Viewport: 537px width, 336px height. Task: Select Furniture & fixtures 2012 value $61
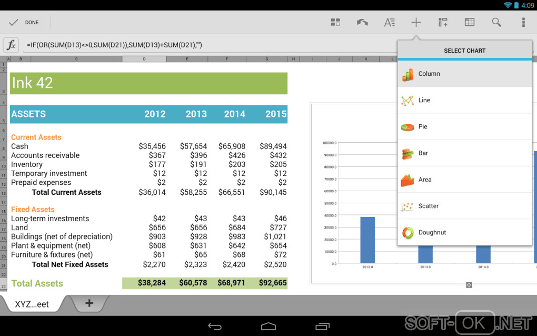pos(159,255)
